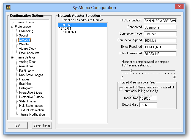Select Preferences in the tree
This screenshot has width=191, height=140.
pyautogui.click(x=23, y=27)
